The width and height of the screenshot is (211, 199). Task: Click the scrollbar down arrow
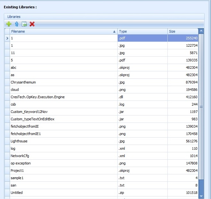tap(201, 196)
